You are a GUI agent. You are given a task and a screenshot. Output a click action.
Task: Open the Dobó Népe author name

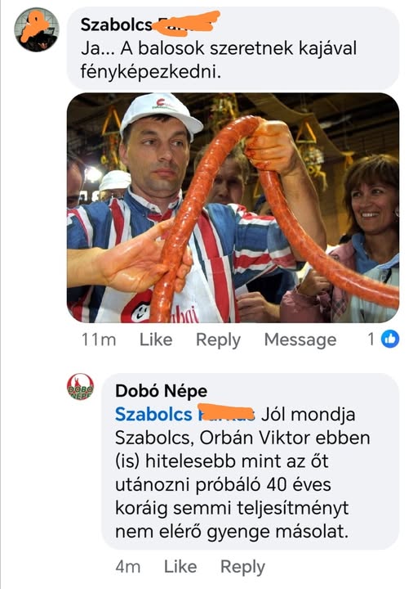tap(161, 391)
